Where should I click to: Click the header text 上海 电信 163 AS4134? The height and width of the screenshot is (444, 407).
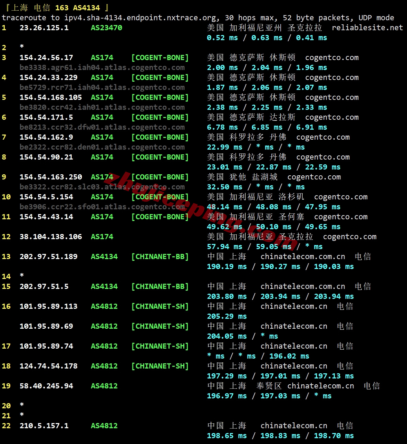(57, 8)
